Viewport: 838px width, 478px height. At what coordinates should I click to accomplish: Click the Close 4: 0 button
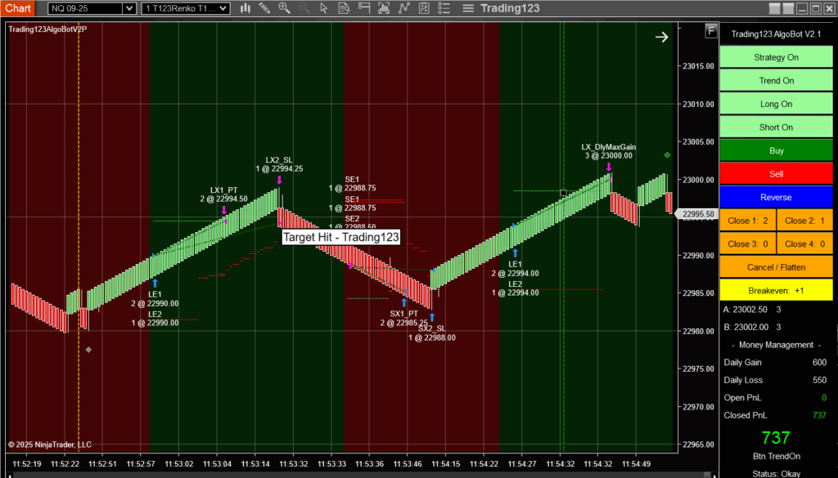point(805,243)
